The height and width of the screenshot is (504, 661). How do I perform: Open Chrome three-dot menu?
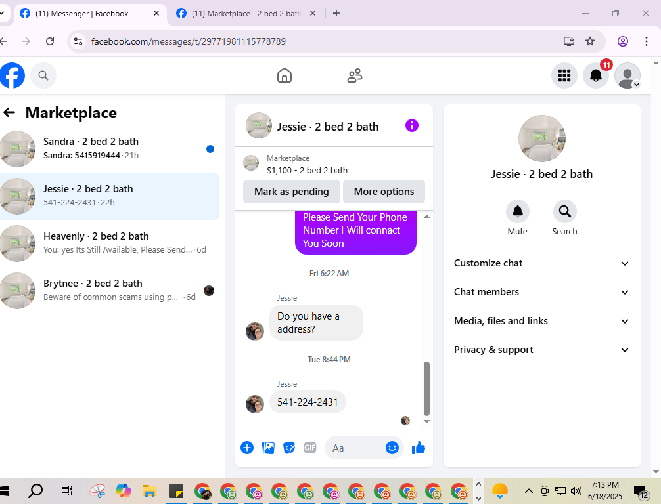[647, 41]
